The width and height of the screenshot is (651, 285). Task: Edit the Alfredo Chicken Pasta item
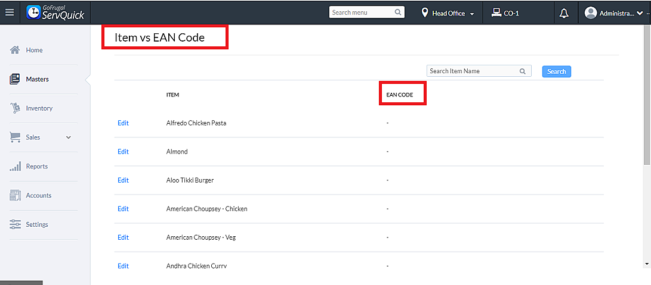(123, 123)
